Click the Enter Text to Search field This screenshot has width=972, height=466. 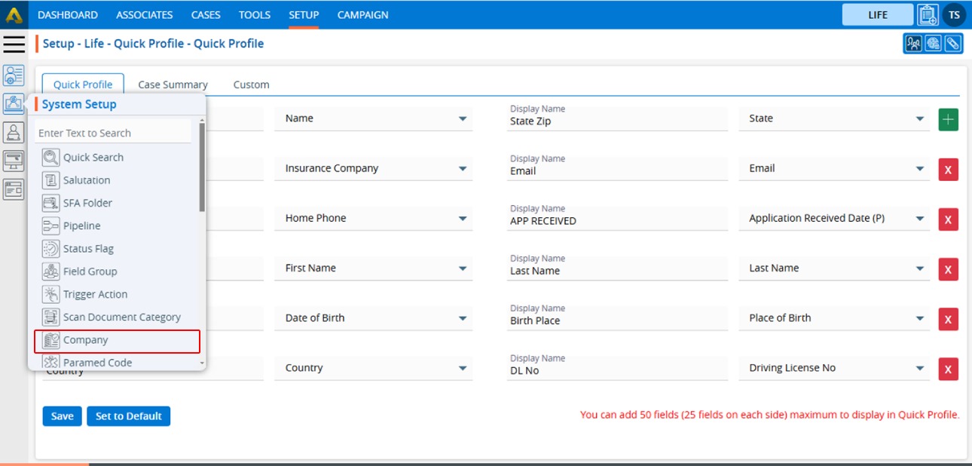click(x=113, y=133)
